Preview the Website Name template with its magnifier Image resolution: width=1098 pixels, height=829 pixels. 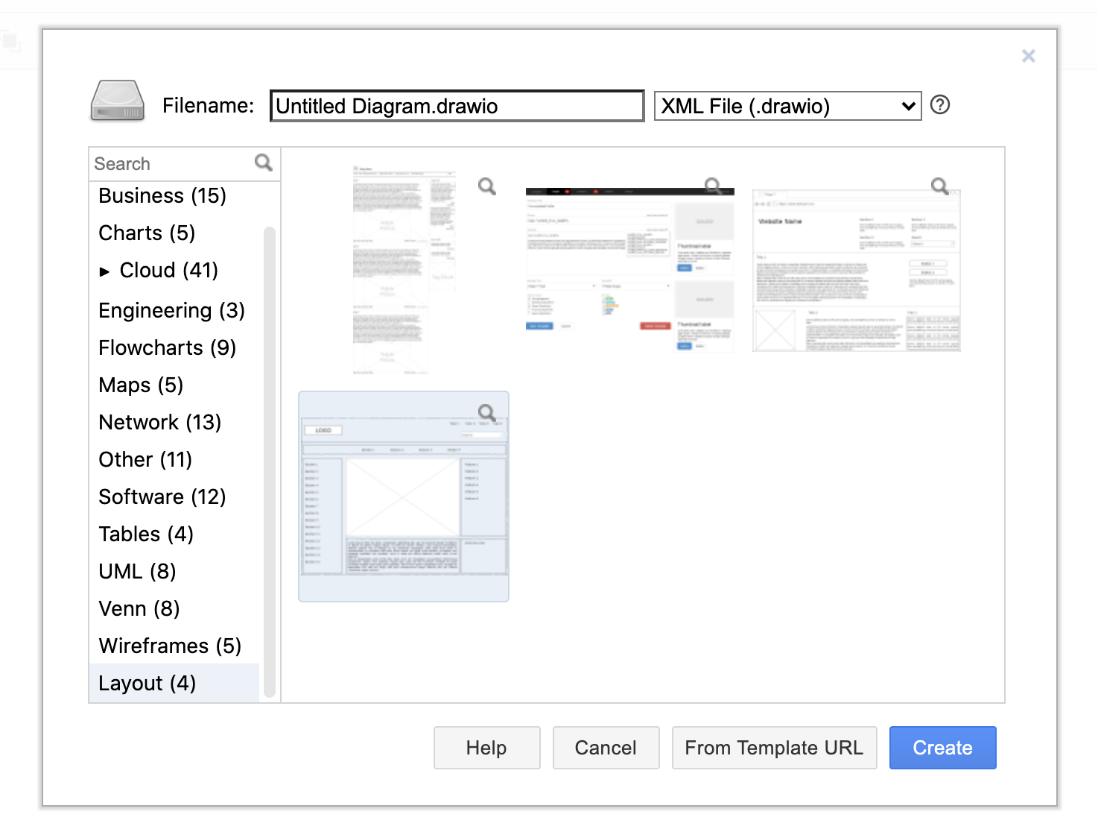click(939, 186)
